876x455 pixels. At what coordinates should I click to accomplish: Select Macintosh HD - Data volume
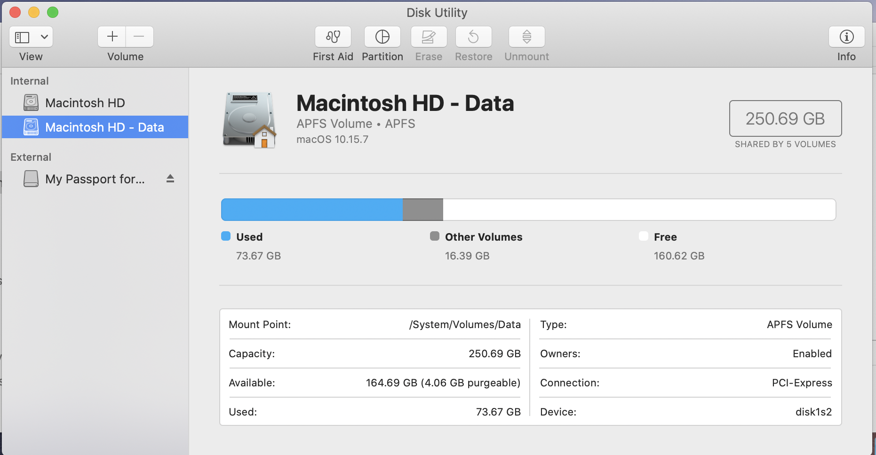(95, 127)
